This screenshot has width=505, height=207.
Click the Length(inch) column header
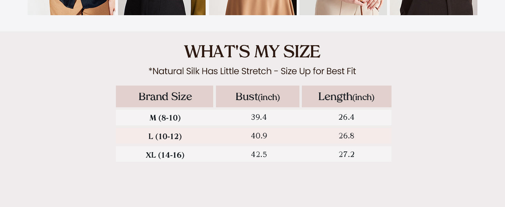(346, 97)
